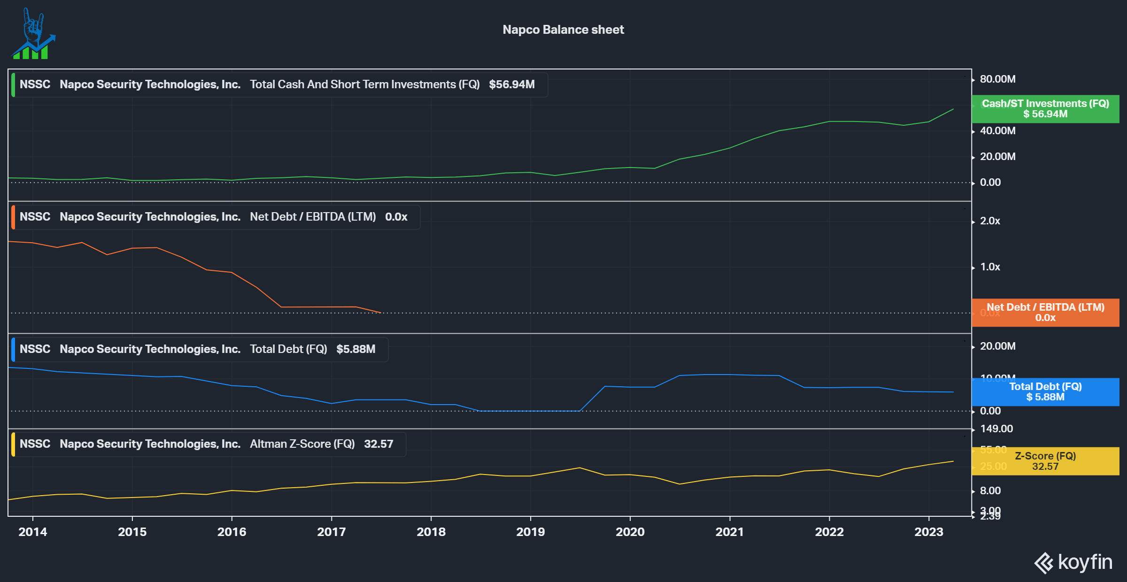Image resolution: width=1127 pixels, height=582 pixels.
Task: Click the green Cash/ST Investments color bar
Action: (13, 84)
